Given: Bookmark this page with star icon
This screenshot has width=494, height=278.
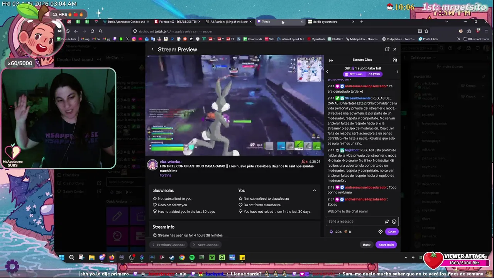Looking at the screenshot, I should click(426, 31).
